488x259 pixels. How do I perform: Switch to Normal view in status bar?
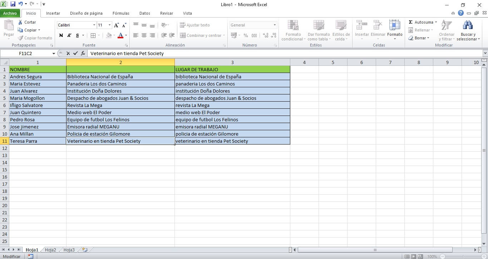(407, 256)
